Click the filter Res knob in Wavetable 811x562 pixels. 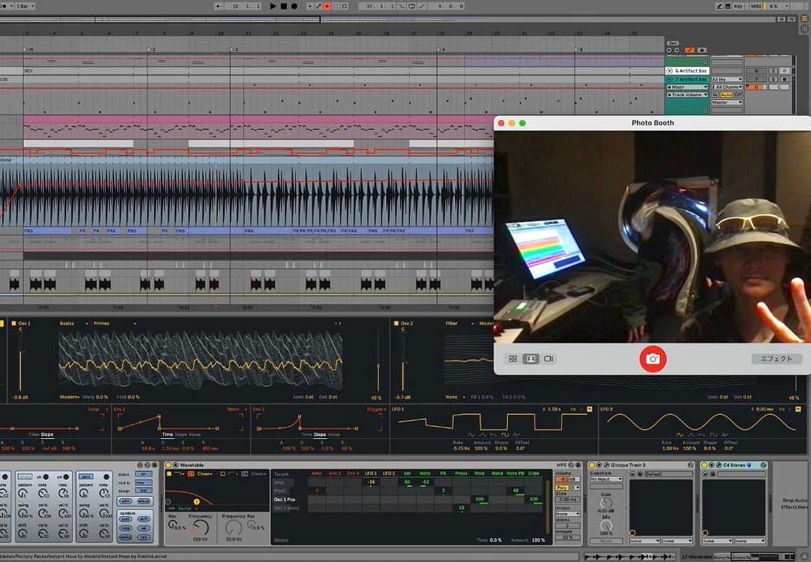172,524
